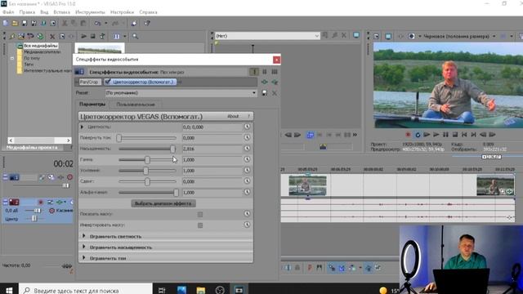The width and height of the screenshot is (523, 294).
Task: Click the Гамма slider handle
Action: tap(147, 160)
